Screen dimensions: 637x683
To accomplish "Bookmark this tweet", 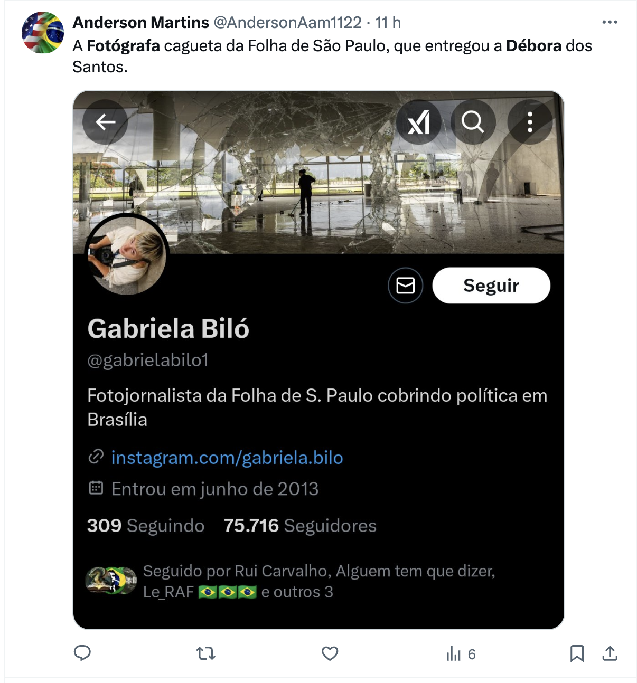I will tap(577, 653).
